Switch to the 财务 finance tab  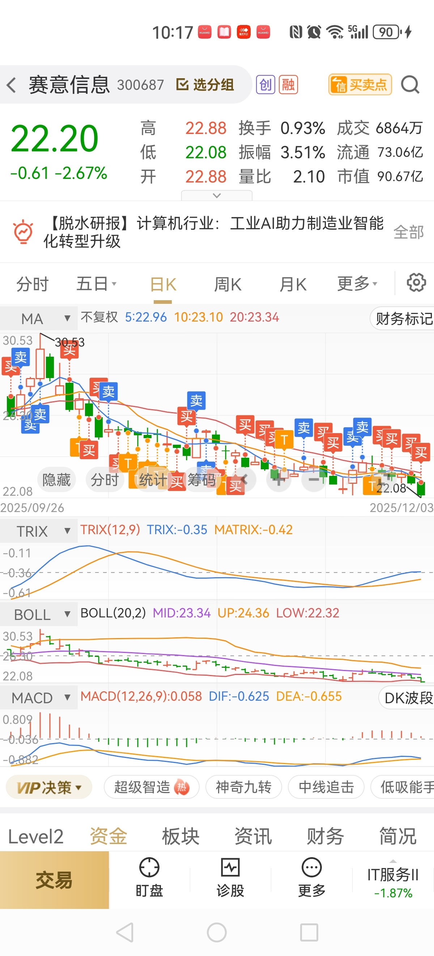pyautogui.click(x=325, y=836)
